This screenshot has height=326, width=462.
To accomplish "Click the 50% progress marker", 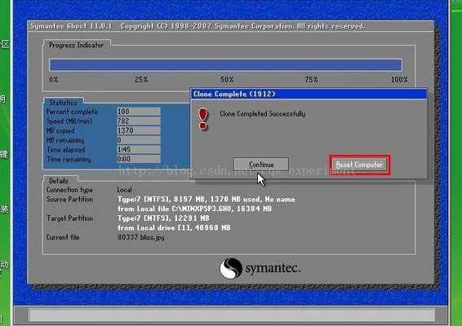I will (227, 79).
